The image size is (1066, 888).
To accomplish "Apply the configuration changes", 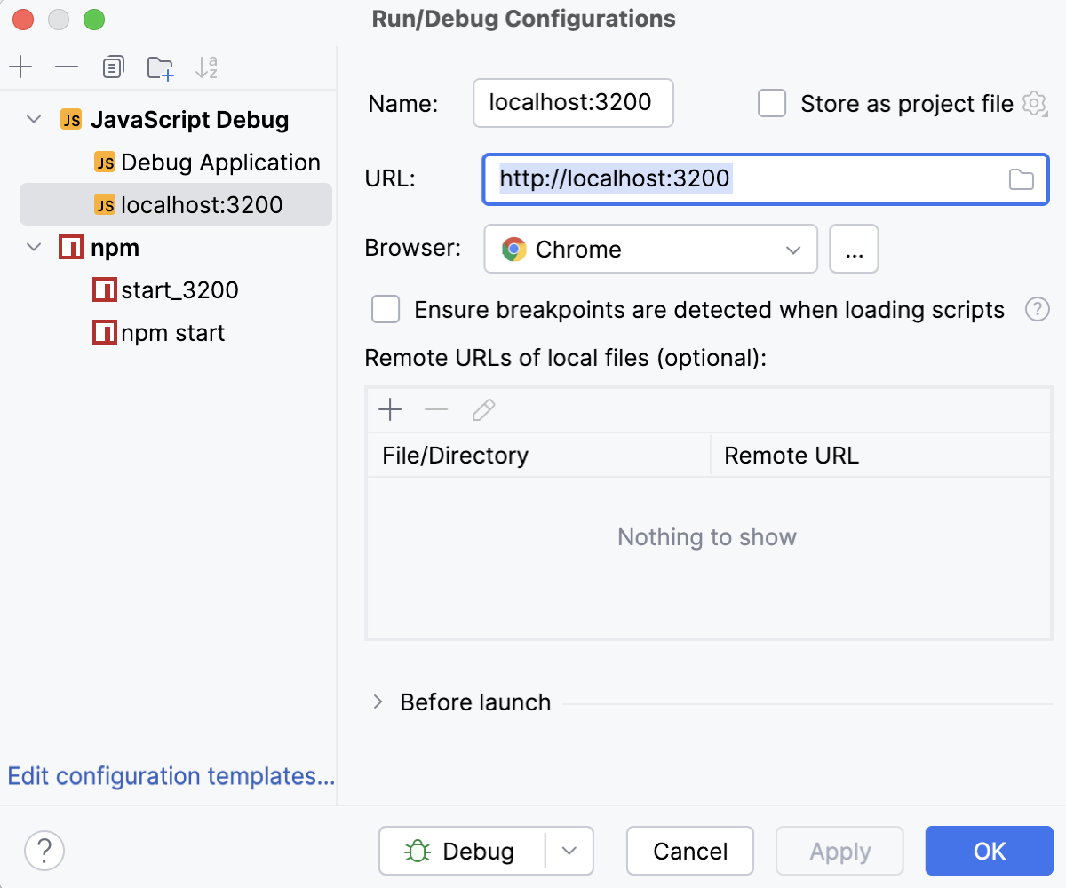I will click(839, 851).
